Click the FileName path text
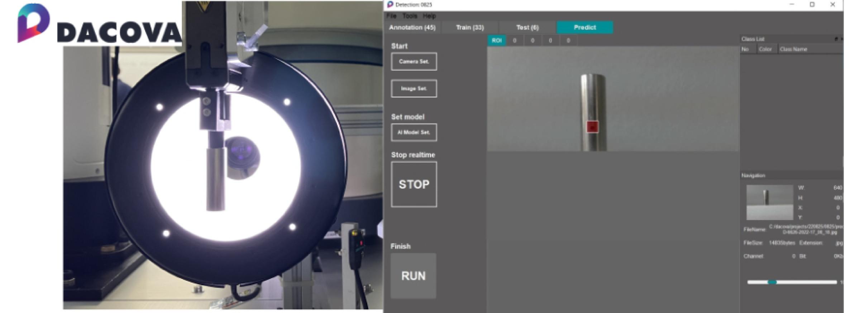This screenshot has width=860, height=313. (806, 229)
